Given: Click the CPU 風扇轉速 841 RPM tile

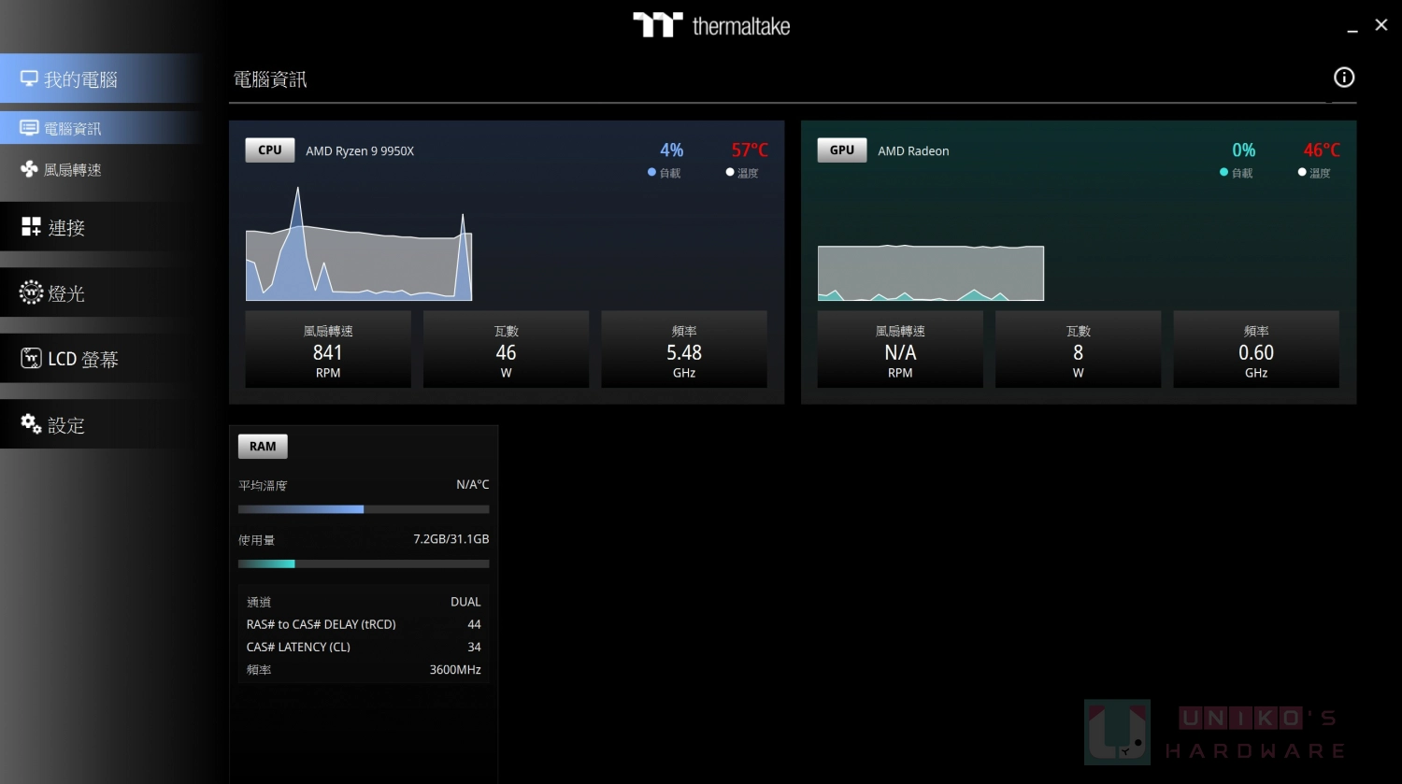Looking at the screenshot, I should [x=328, y=350].
